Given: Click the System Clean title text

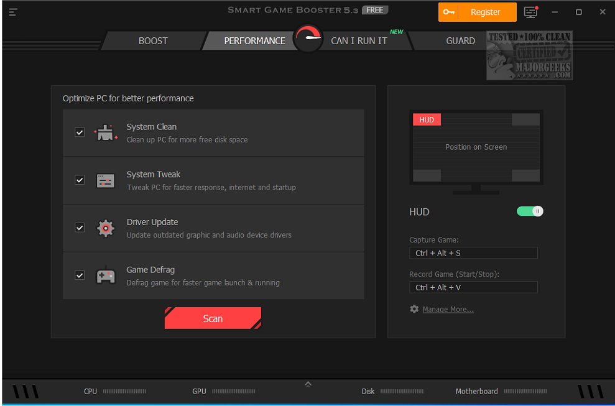Looking at the screenshot, I should (151, 127).
